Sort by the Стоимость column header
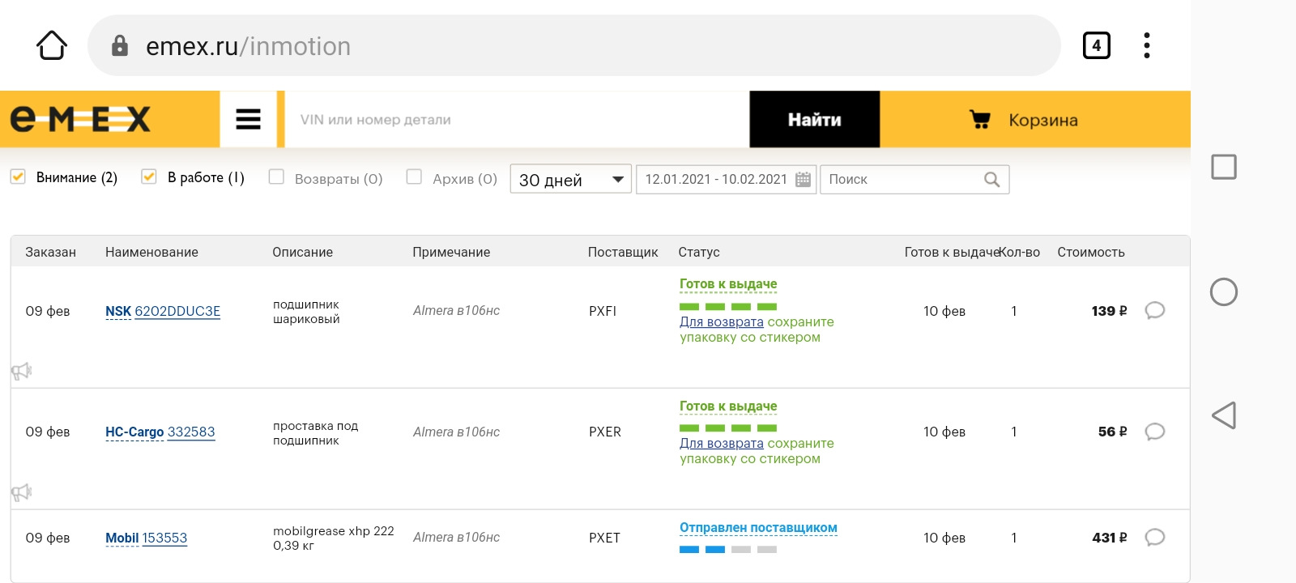This screenshot has height=583, width=1296. (x=1090, y=252)
